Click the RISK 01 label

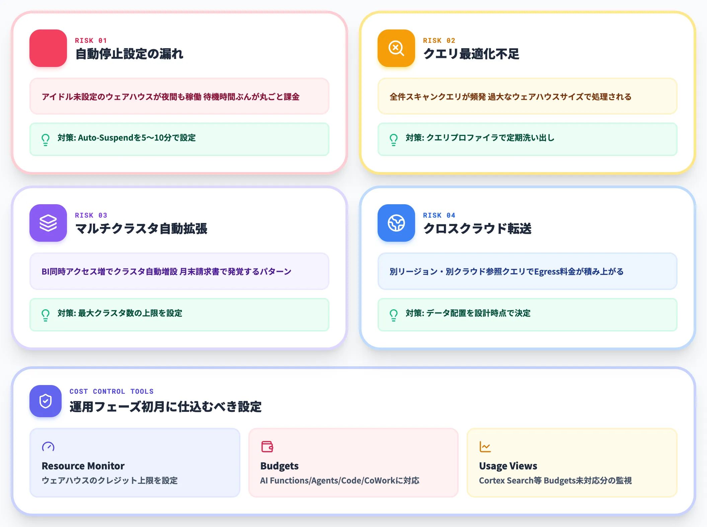pyautogui.click(x=91, y=41)
